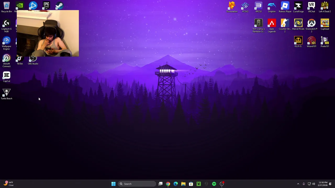Open network status tray icon
This screenshot has height=188, width=335.
coord(309,184)
